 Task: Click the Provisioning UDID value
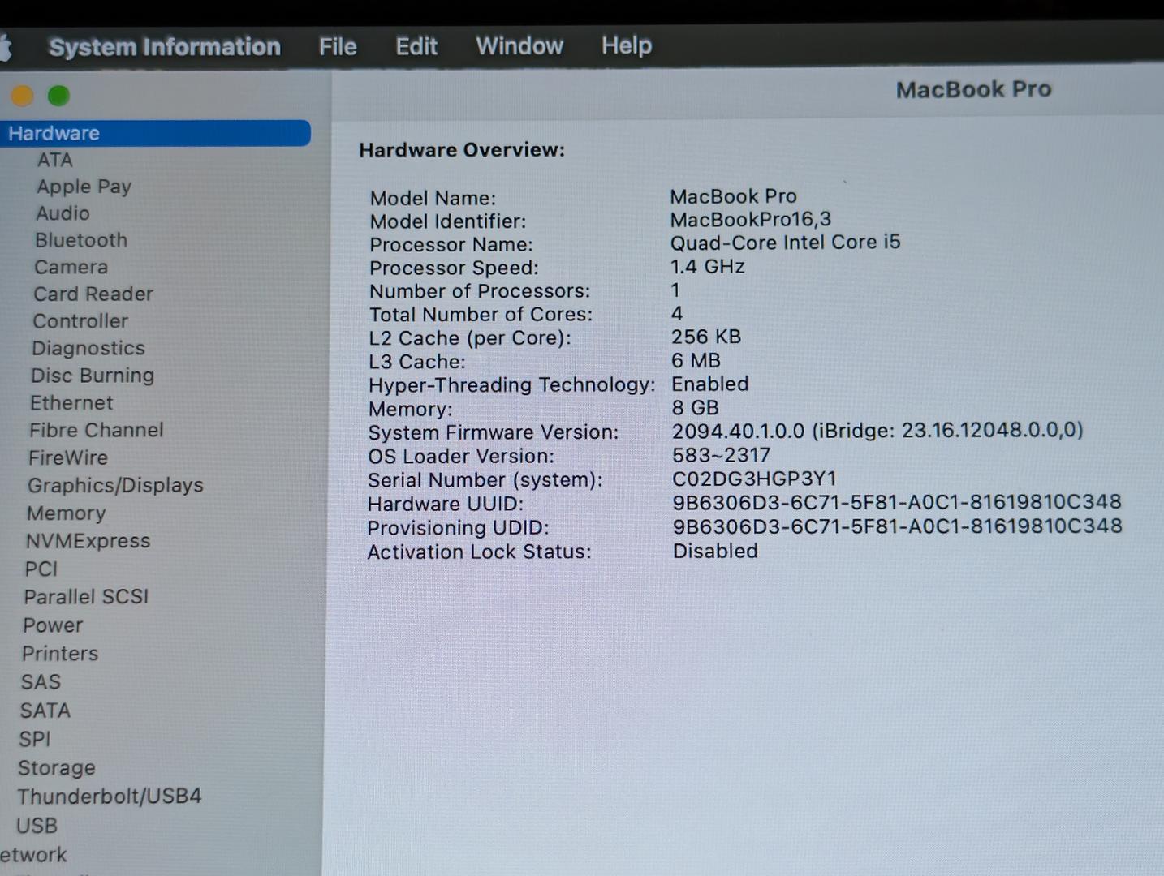[x=897, y=526]
